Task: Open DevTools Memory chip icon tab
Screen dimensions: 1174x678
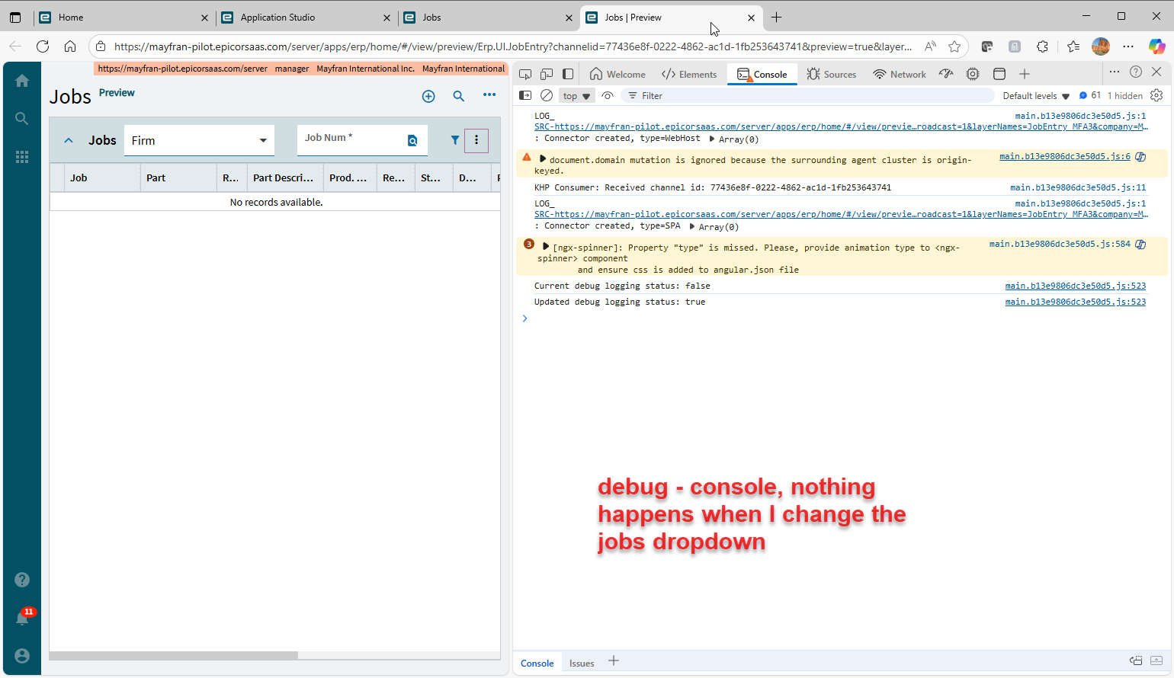Action: (973, 74)
